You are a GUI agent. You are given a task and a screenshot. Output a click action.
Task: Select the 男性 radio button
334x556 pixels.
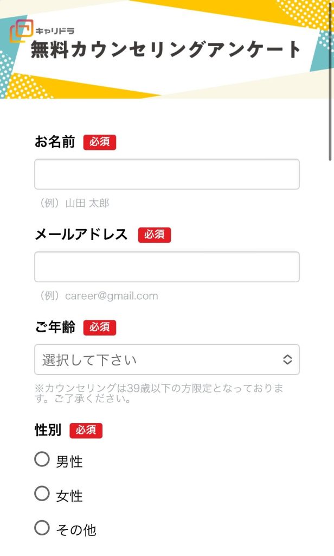[x=42, y=460]
